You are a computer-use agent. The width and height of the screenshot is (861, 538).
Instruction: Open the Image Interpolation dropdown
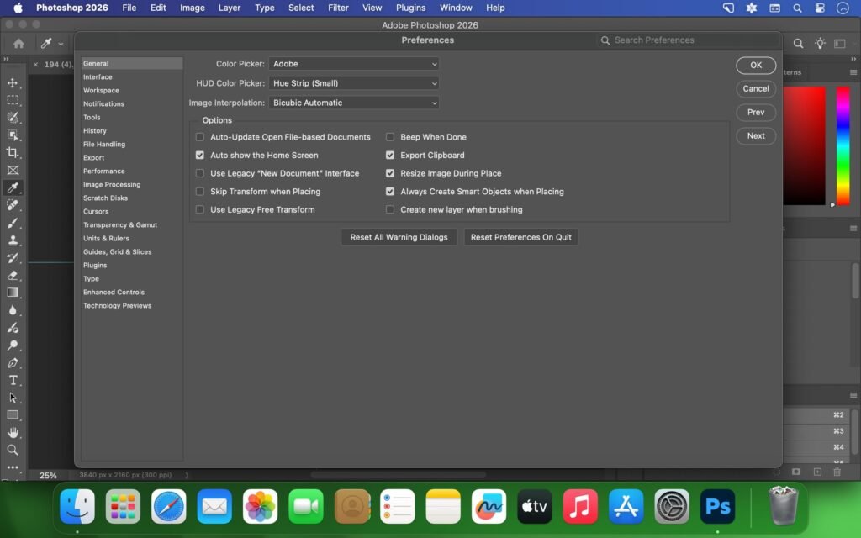(x=353, y=103)
